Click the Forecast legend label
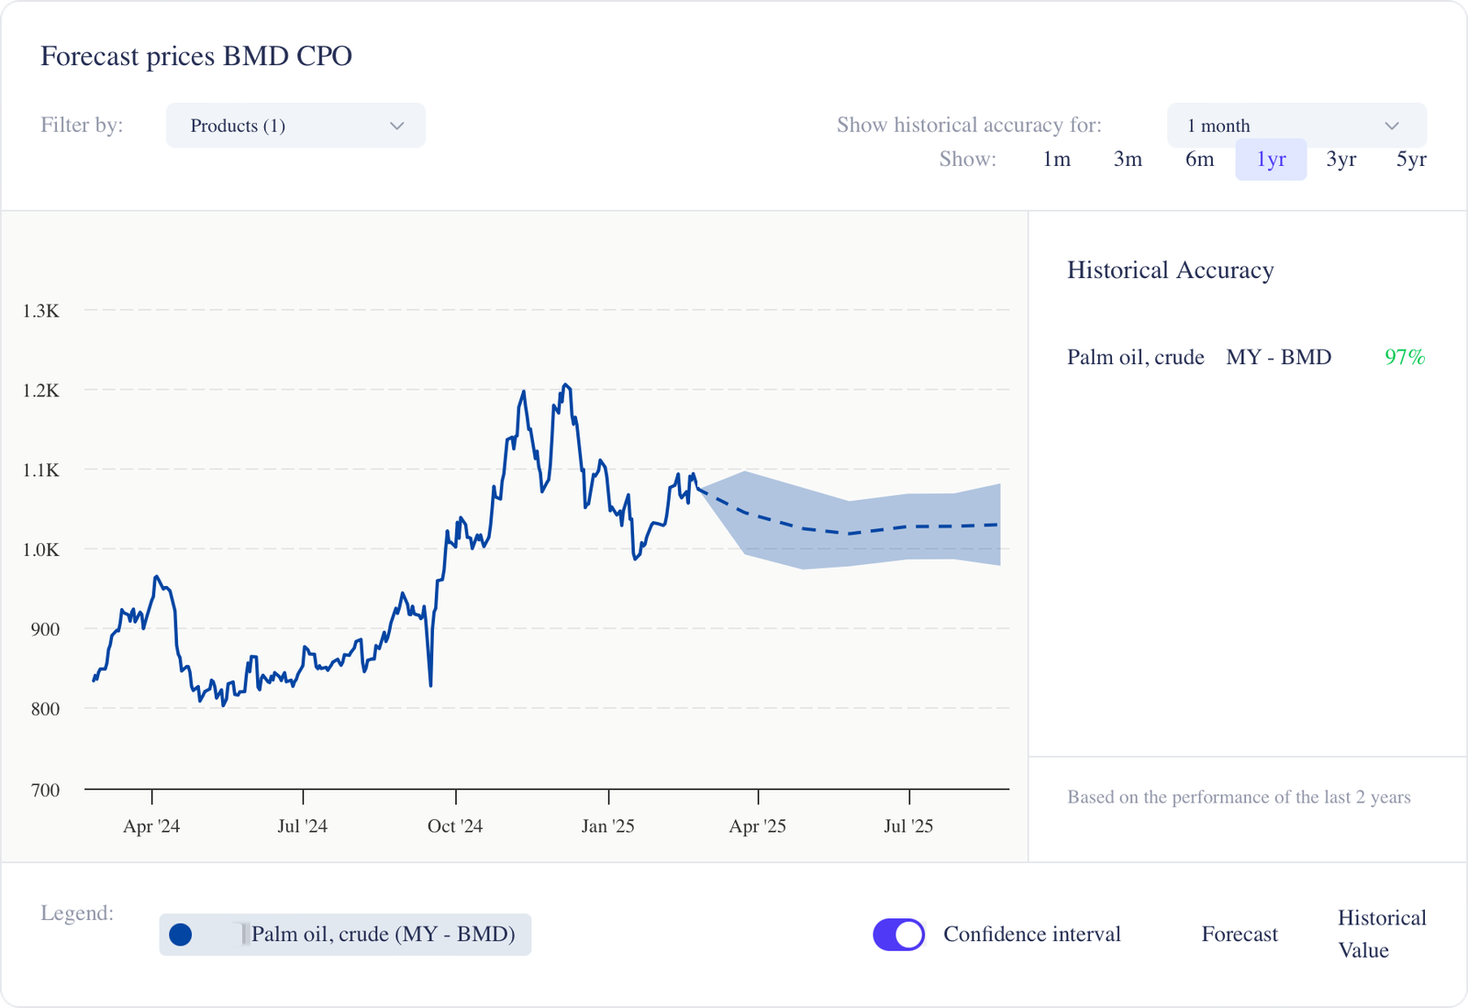Viewport: 1468px width, 1008px height. coord(1239,935)
